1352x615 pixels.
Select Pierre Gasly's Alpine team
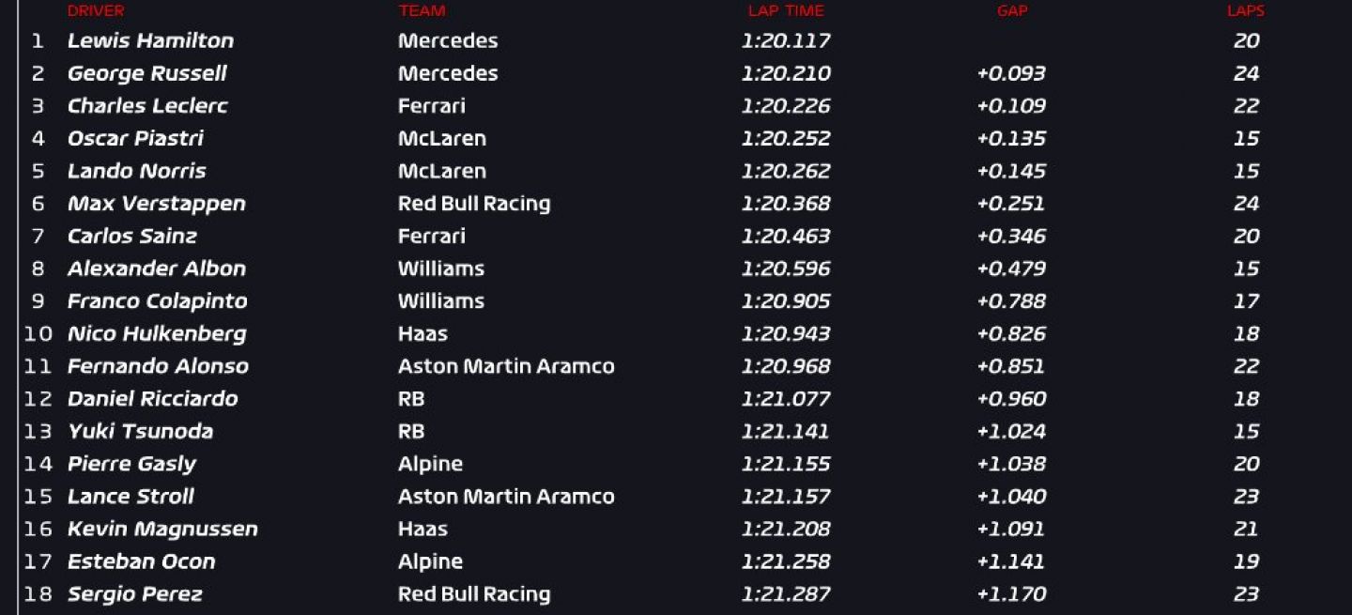tap(430, 464)
